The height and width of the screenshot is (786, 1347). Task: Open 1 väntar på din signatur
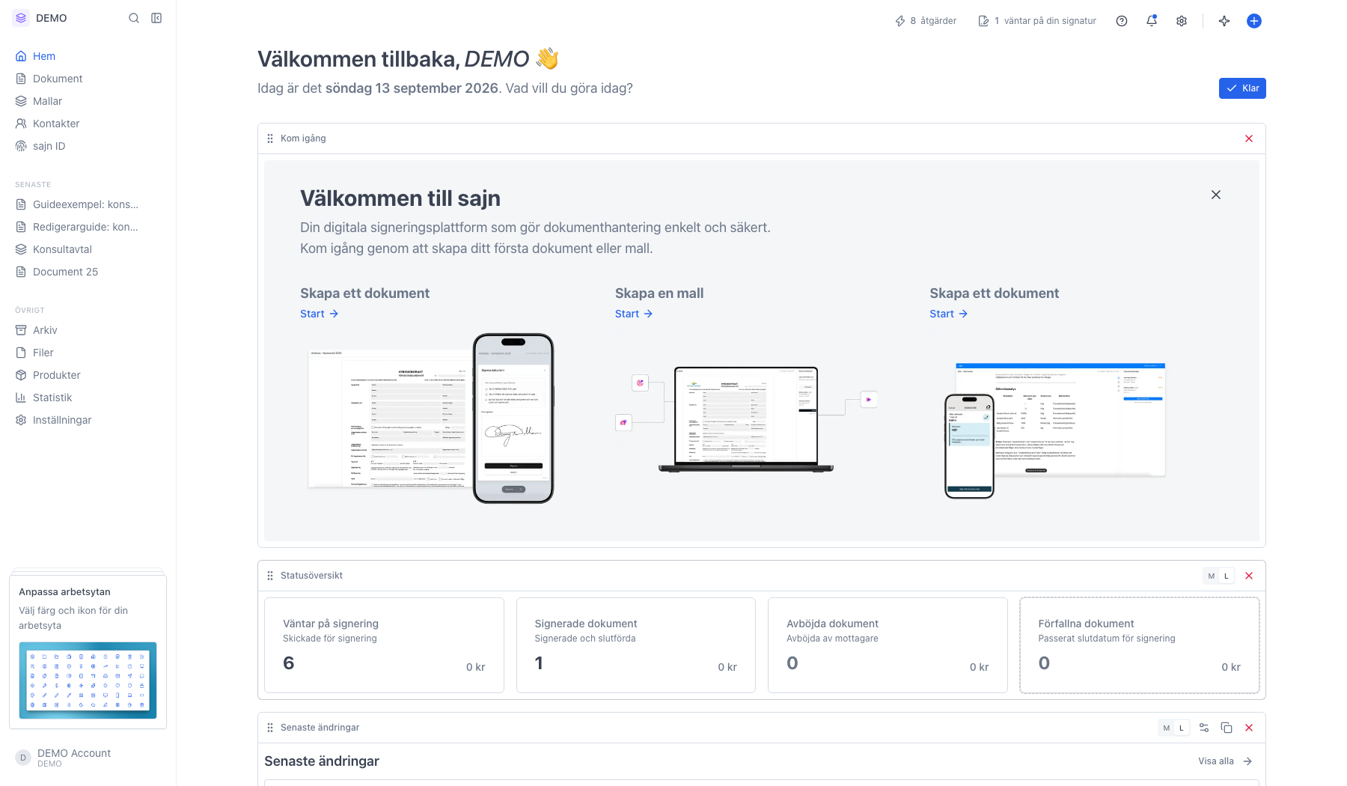(1037, 21)
